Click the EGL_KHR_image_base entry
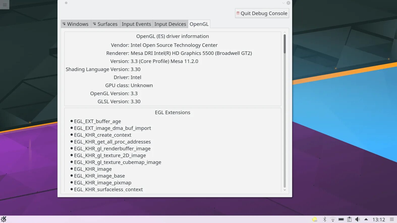The width and height of the screenshot is (397, 223). pos(99,176)
